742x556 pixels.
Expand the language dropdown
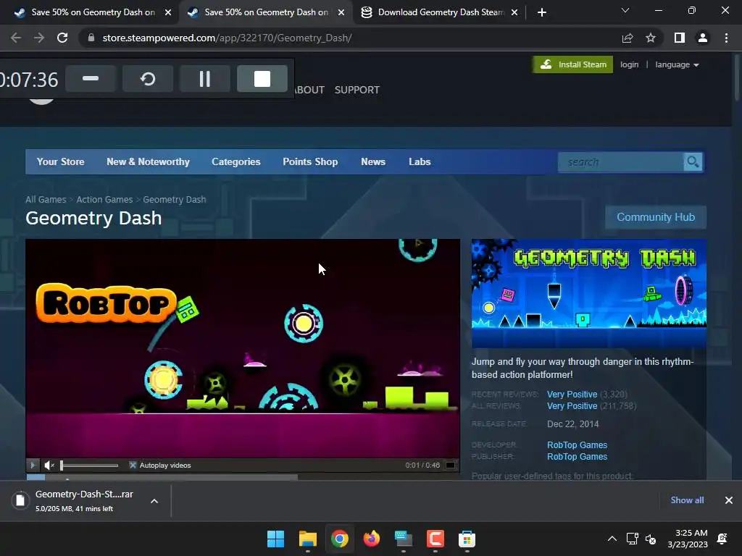click(678, 64)
